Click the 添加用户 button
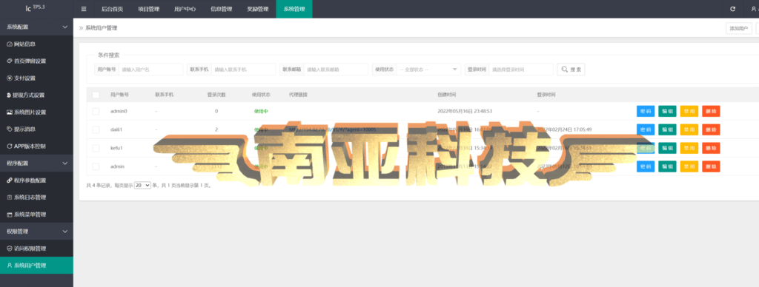The width and height of the screenshot is (759, 287). [x=739, y=29]
